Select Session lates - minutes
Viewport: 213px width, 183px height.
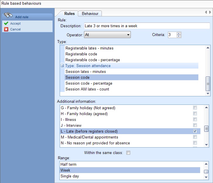click(85, 71)
